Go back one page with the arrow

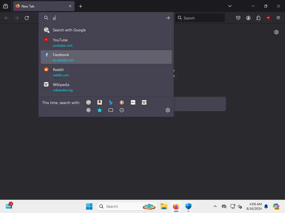point(7,18)
